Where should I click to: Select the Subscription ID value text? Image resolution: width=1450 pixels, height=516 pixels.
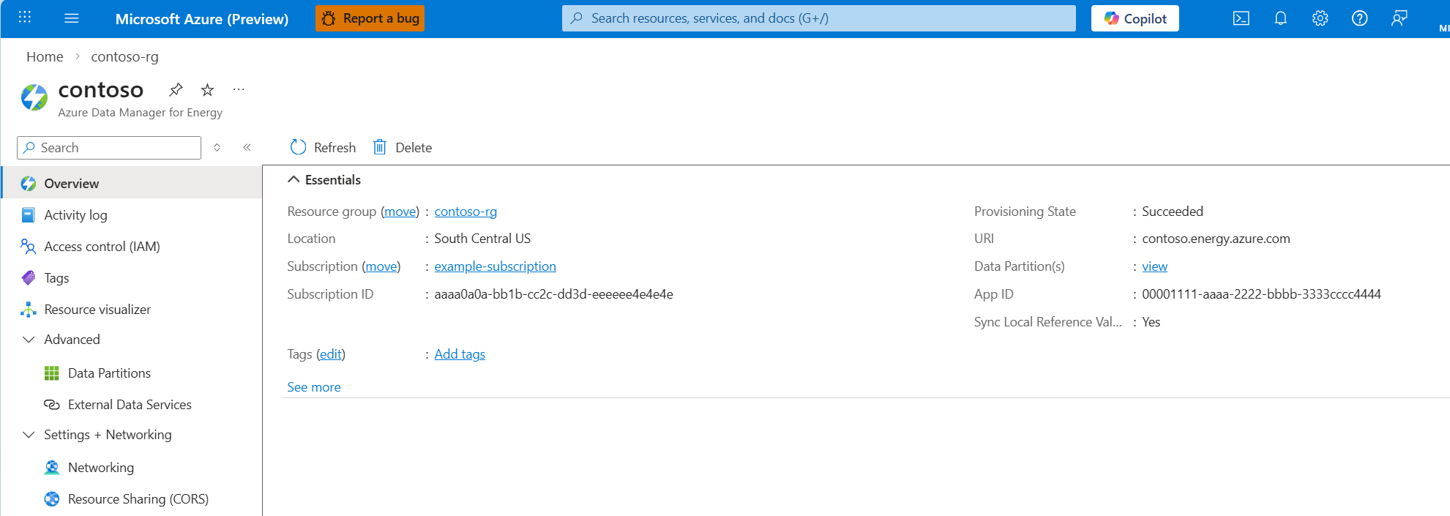click(x=553, y=294)
